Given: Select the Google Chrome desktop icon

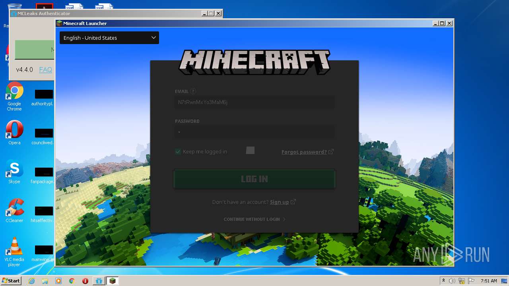Looking at the screenshot, I should point(14,97).
